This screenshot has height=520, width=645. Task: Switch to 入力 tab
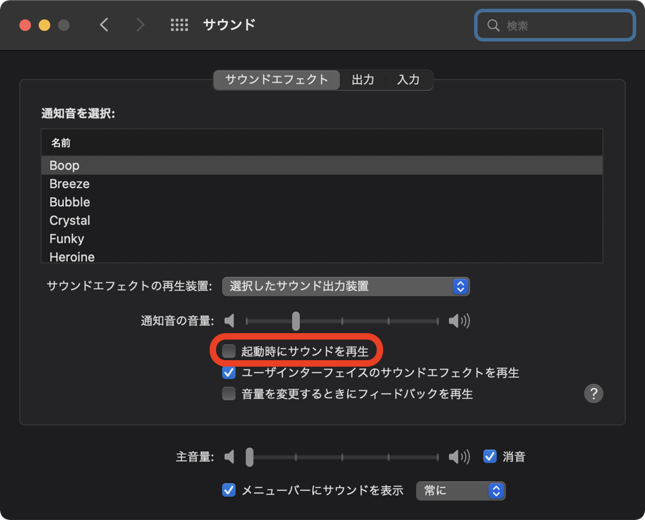click(408, 80)
